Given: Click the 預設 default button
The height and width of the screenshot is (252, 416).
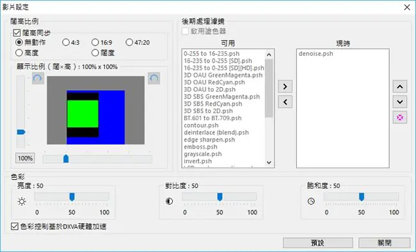Looking at the screenshot, I should click(x=318, y=242).
